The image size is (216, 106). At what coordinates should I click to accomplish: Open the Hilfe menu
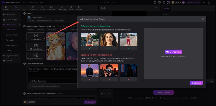(41, 2)
